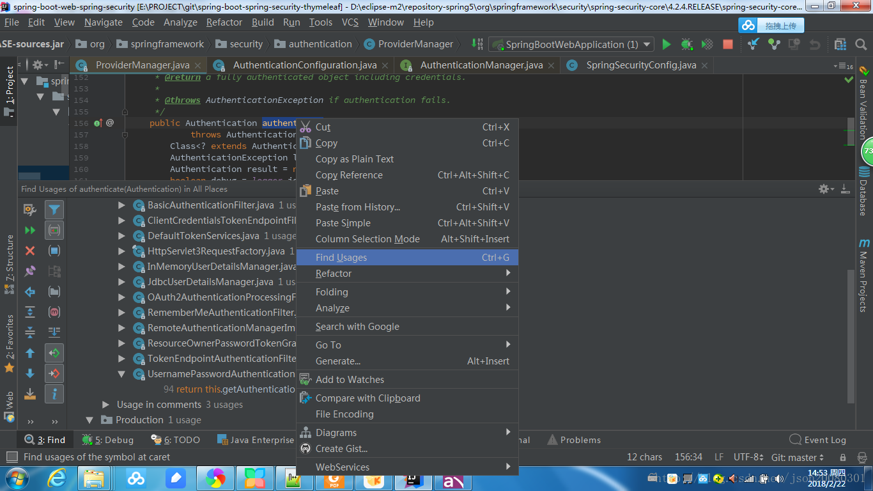Viewport: 873px width, 491px height.
Task: Open Project Structure icon in toolbar
Action: 840,44
